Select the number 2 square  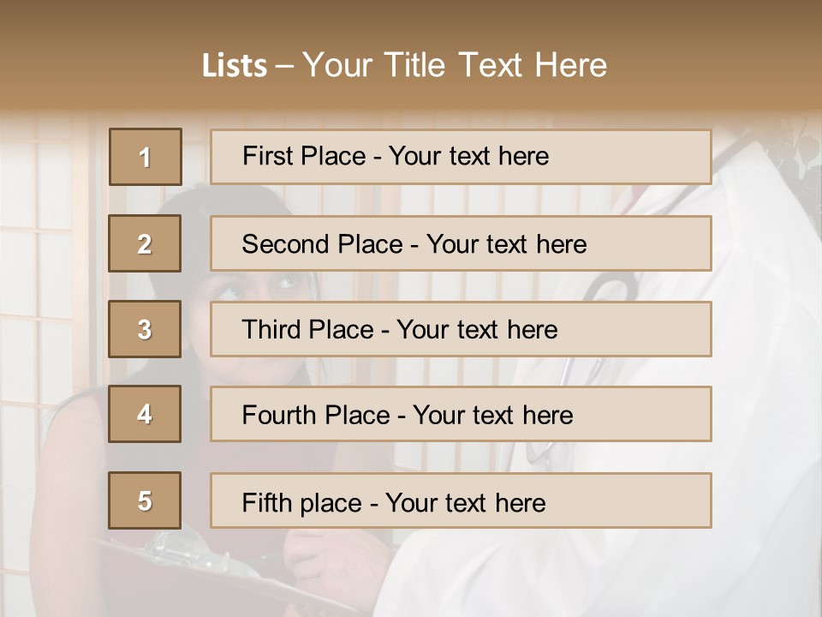click(145, 243)
